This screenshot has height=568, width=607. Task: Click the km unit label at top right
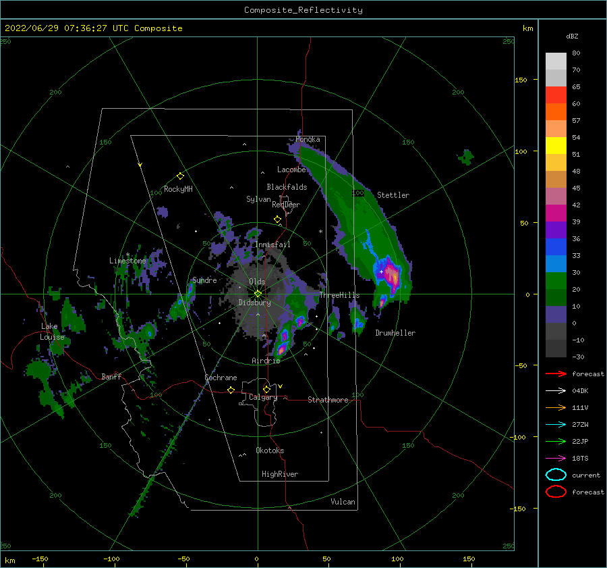point(527,28)
